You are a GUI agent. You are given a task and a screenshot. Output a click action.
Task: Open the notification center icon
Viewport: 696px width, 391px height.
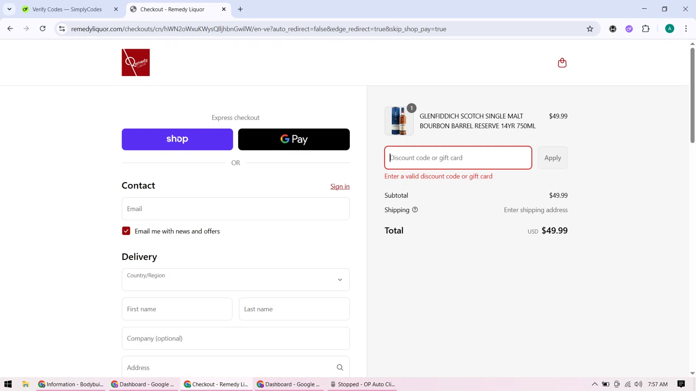pos(681,384)
